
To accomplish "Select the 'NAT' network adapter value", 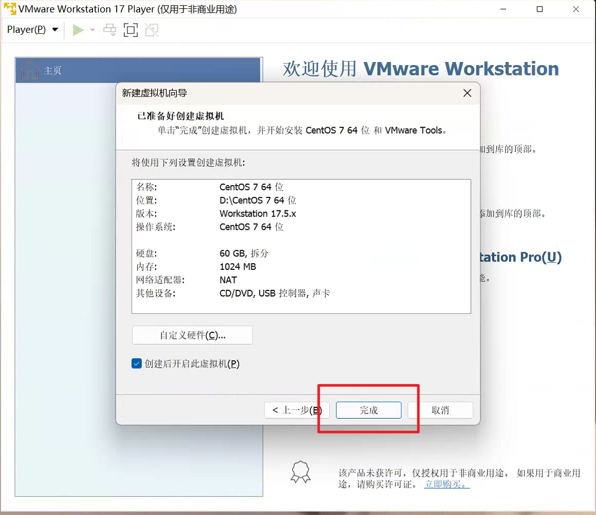I will pyautogui.click(x=228, y=280).
